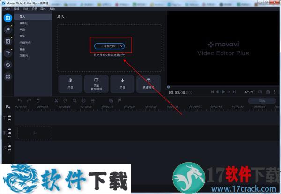Screen dimensions: 281x194
Task: Click the Rotate clip icon
Action: (65, 101)
